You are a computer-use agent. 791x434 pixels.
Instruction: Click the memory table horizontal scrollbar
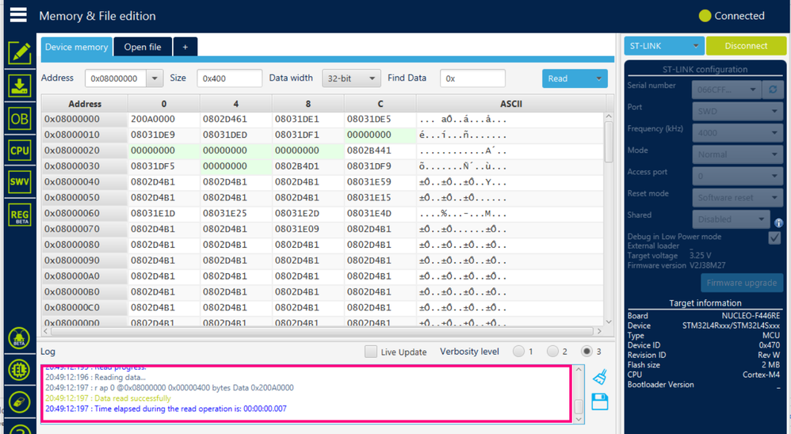pyautogui.click(x=323, y=331)
